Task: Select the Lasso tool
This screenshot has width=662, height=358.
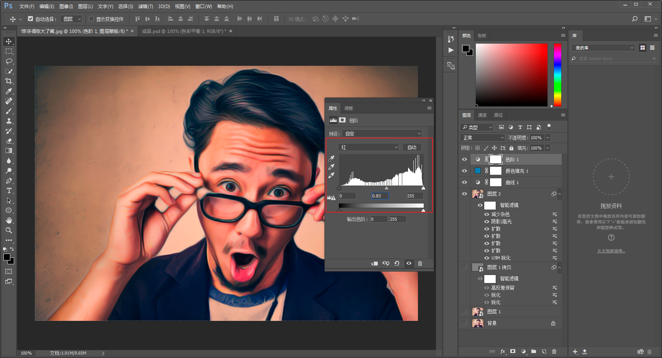Action: pos(9,61)
